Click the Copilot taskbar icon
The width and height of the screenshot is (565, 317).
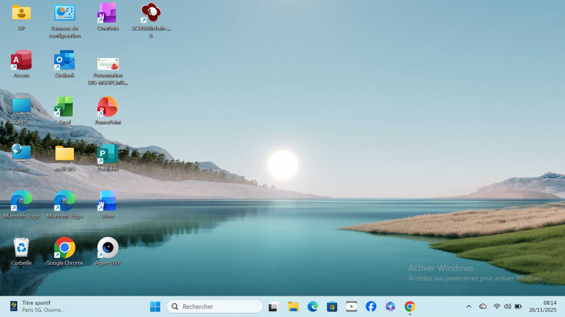pos(390,306)
